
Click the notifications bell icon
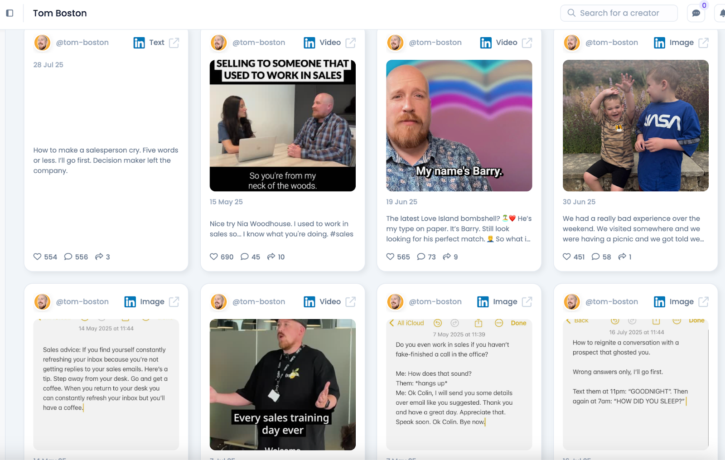click(x=722, y=13)
